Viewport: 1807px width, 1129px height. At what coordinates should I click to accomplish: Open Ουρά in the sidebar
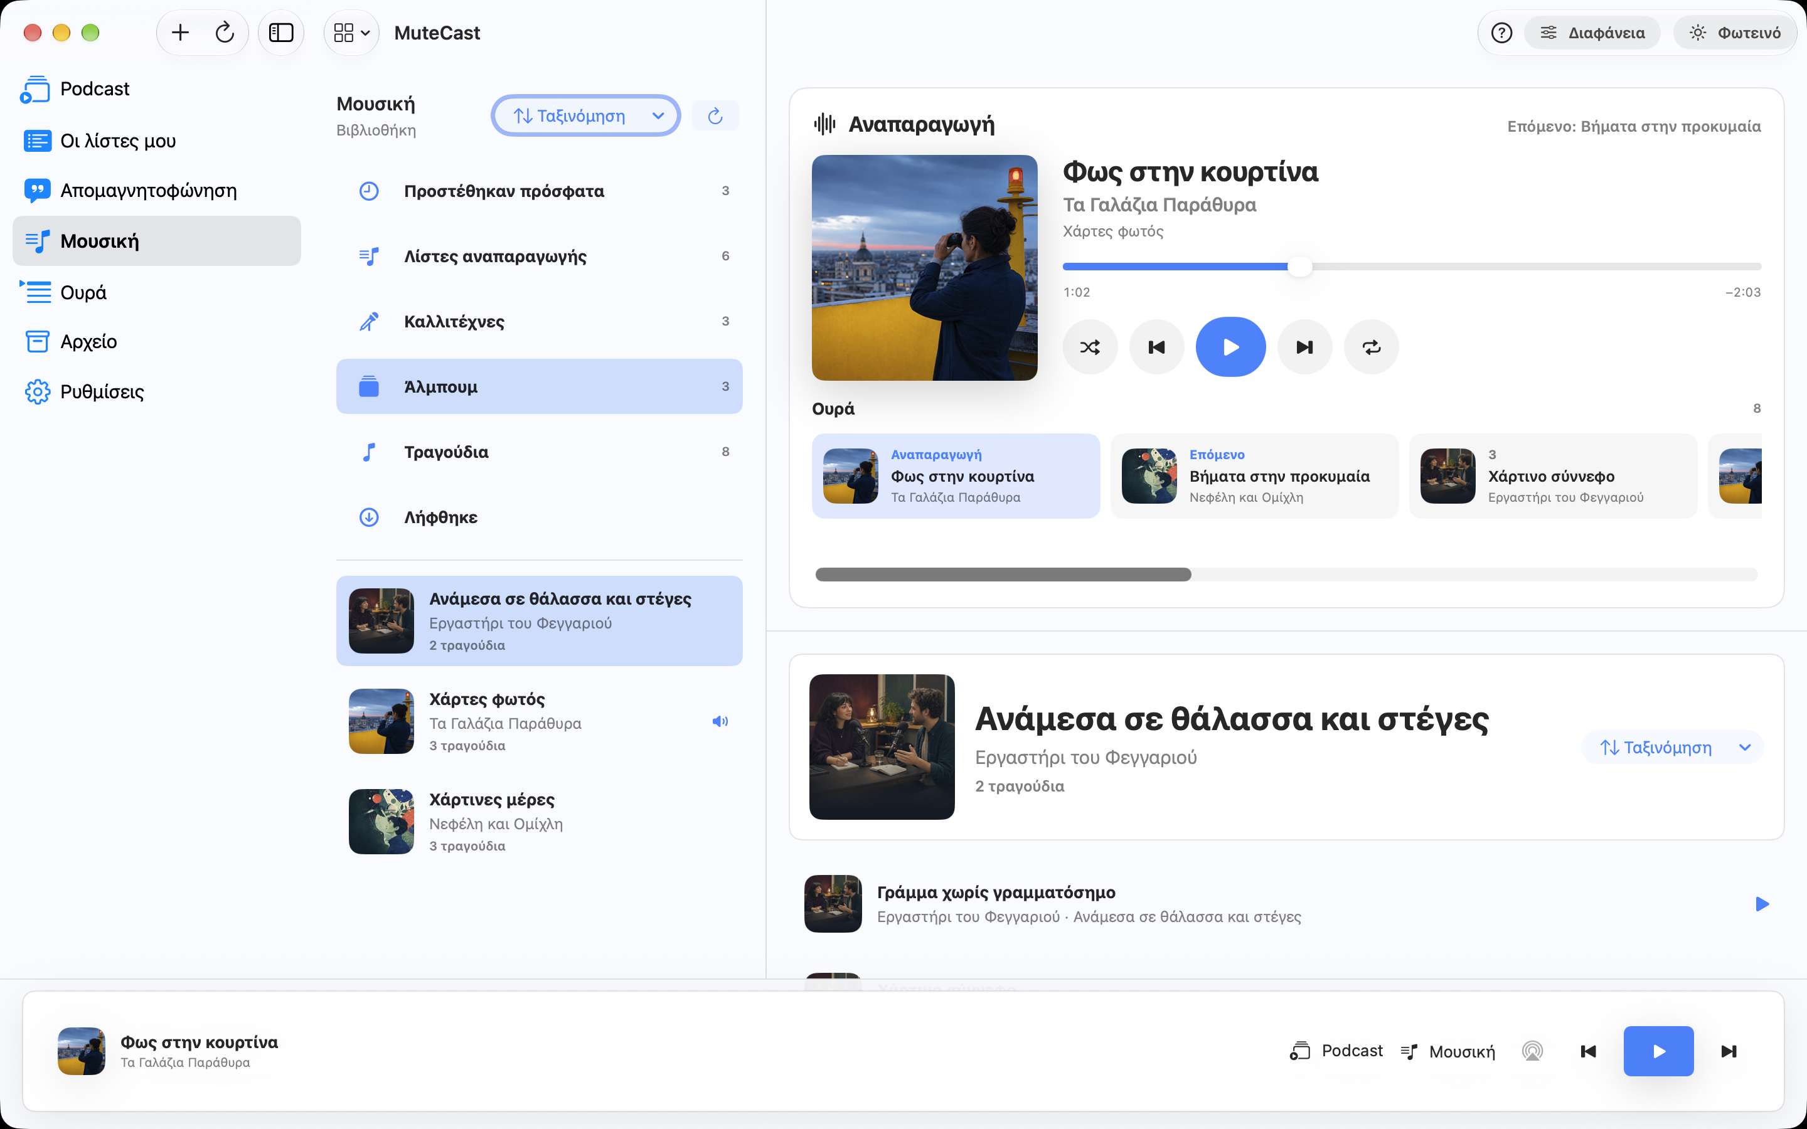click(157, 292)
